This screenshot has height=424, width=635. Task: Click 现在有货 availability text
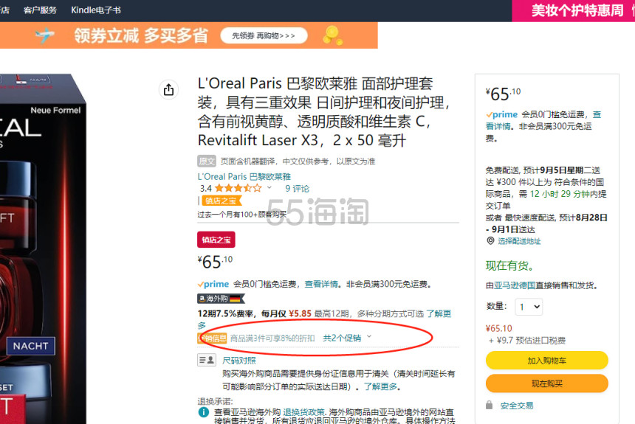click(x=510, y=265)
